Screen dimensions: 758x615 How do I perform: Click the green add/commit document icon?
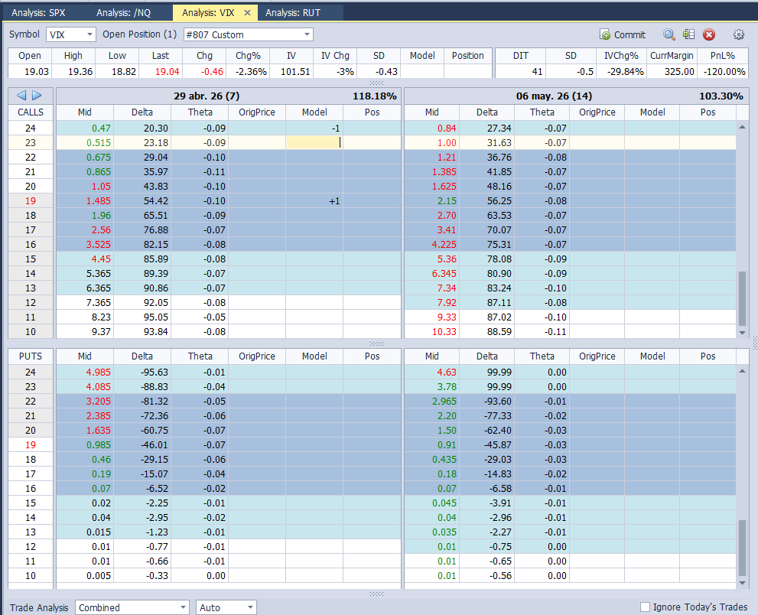[604, 34]
